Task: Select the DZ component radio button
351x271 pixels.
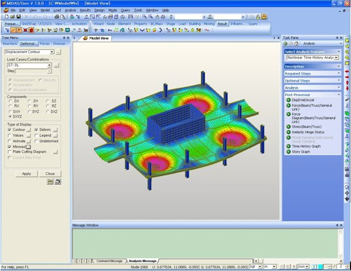Action: [48, 101]
